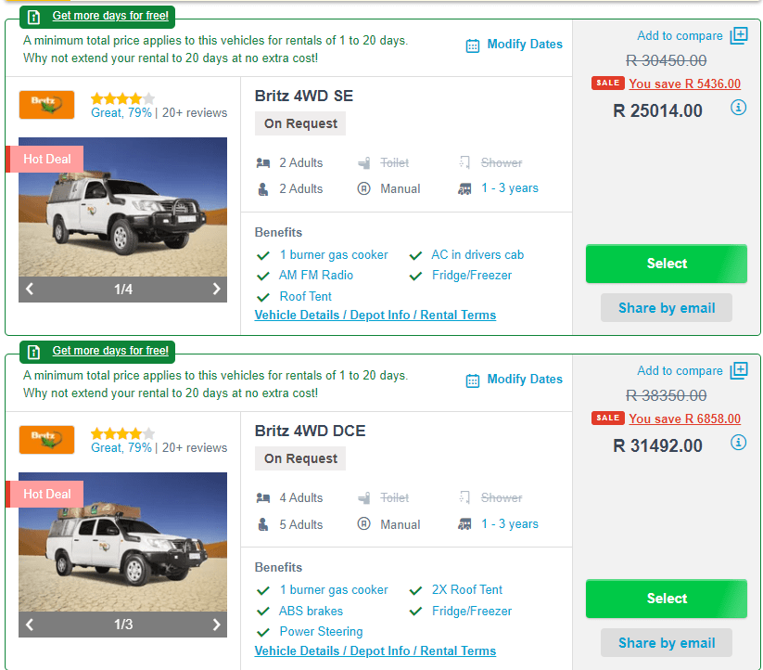Go to next image of Britz 4WD DCE
This screenshot has width=763, height=670.
pyautogui.click(x=216, y=625)
